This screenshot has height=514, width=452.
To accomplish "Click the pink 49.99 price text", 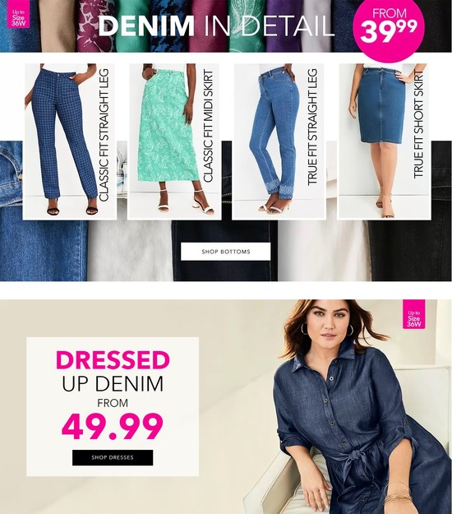I will [x=113, y=426].
